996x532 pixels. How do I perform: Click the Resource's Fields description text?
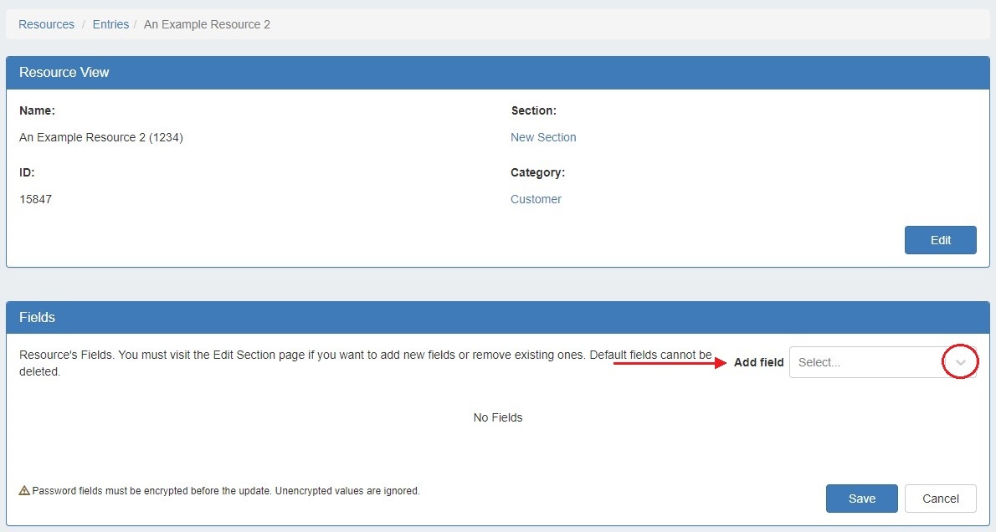(335, 356)
